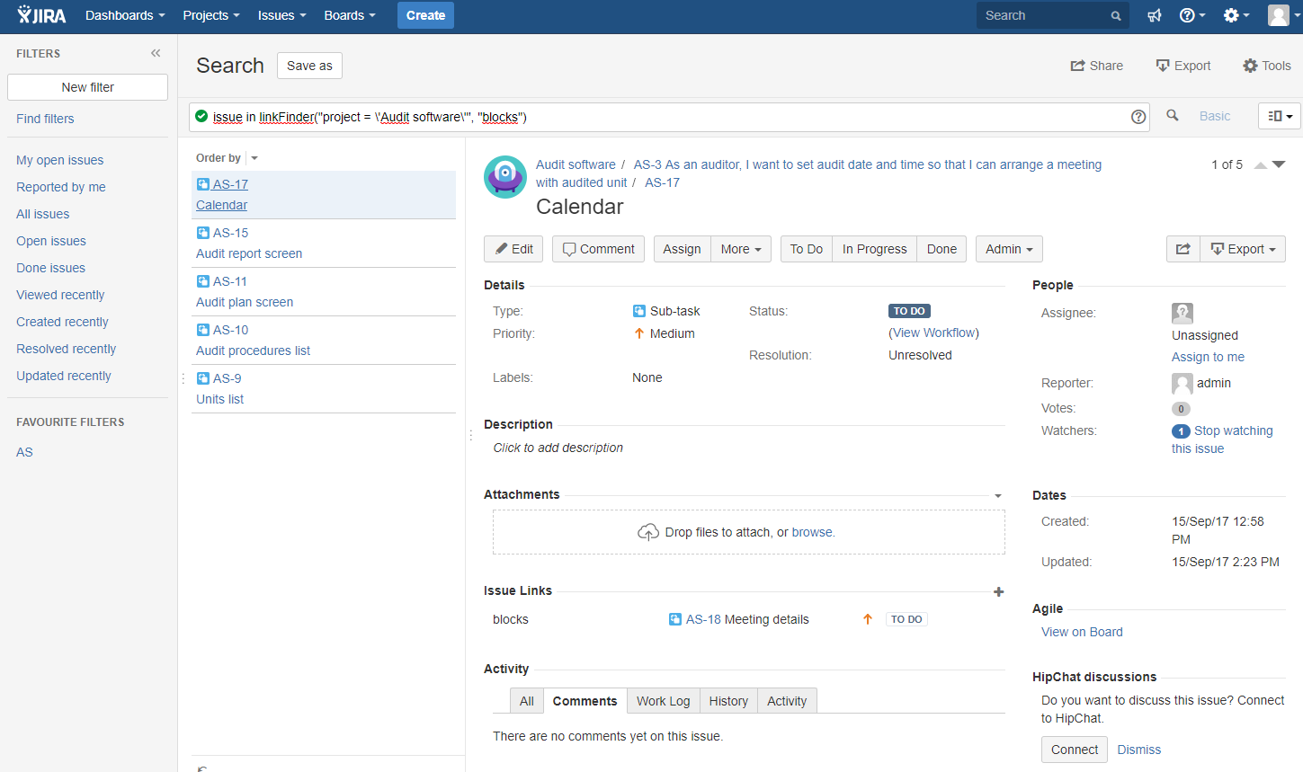
Task: Open the AS favourite filter
Action: click(24, 452)
